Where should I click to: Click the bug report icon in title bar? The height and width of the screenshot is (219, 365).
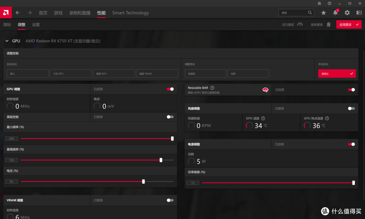point(319,3)
